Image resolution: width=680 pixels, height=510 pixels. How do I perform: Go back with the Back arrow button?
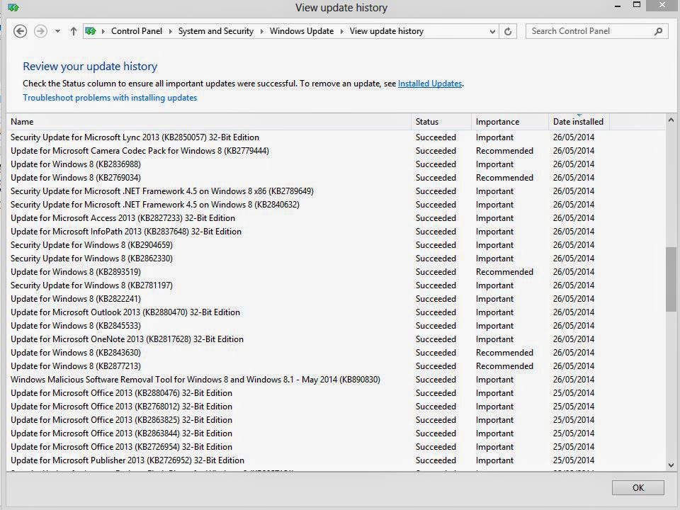(x=20, y=31)
